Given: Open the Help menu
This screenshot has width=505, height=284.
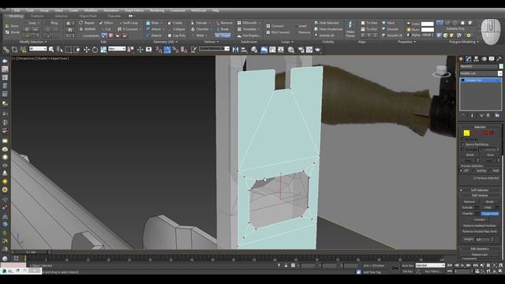Looking at the screenshot, I should pyautogui.click(x=215, y=10).
